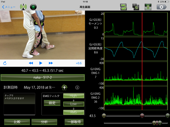Tap the battery 23% status indicator
Viewport: 170px width, 127px height.
click(x=165, y=2)
